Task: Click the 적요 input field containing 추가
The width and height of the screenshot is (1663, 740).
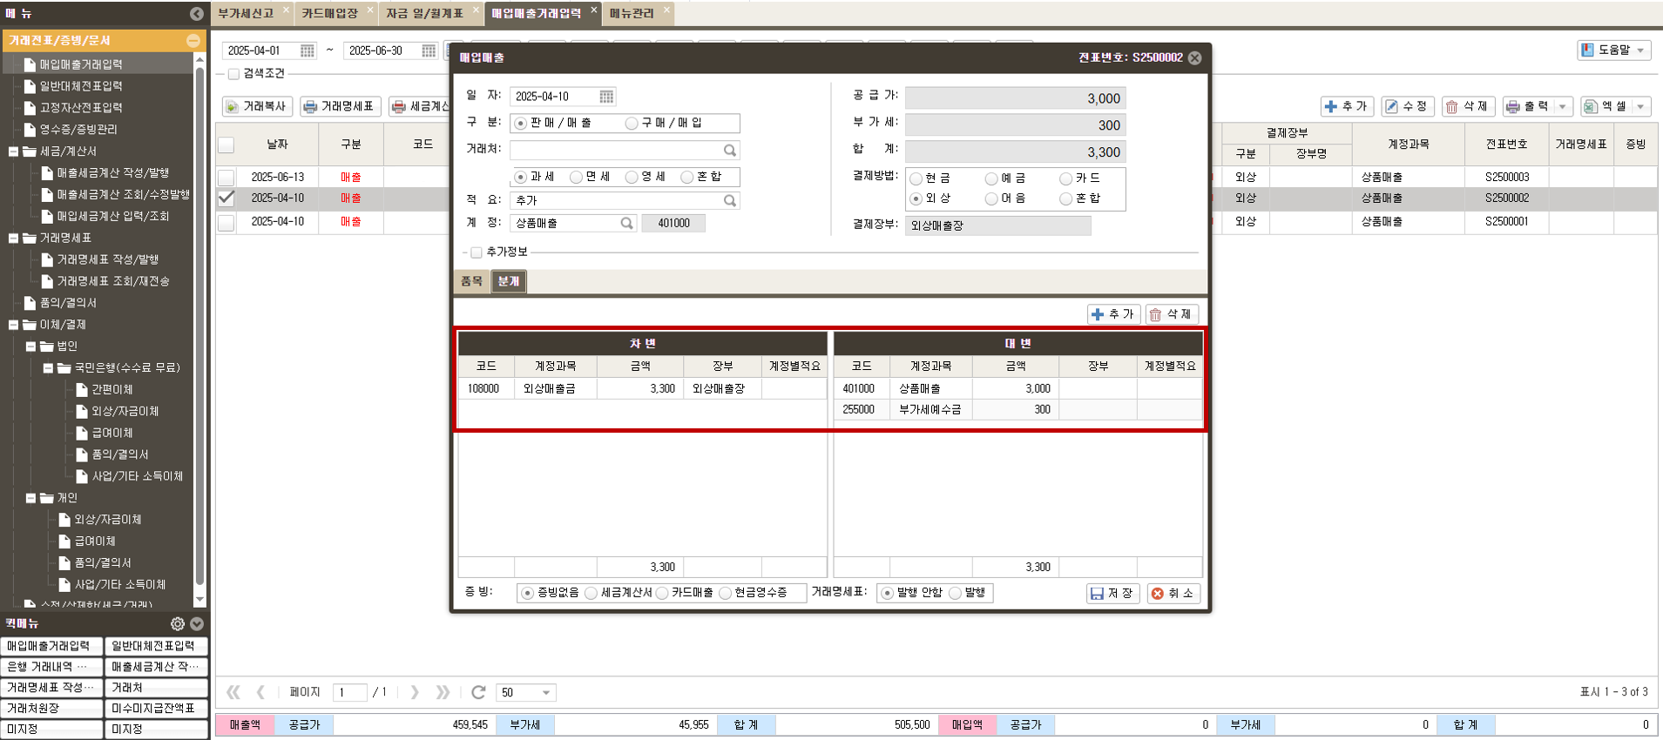Action: (x=615, y=200)
